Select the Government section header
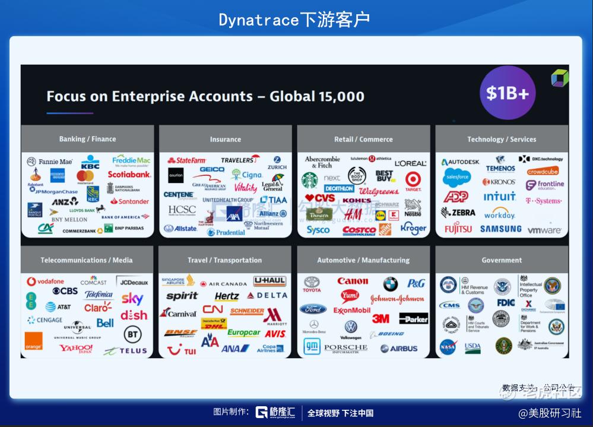This screenshot has height=427, width=593. (x=502, y=260)
